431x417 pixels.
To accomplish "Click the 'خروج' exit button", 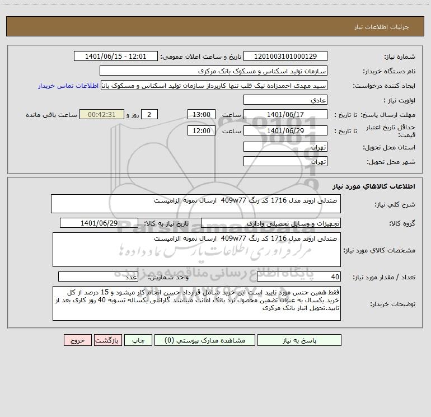I will (x=77, y=340).
